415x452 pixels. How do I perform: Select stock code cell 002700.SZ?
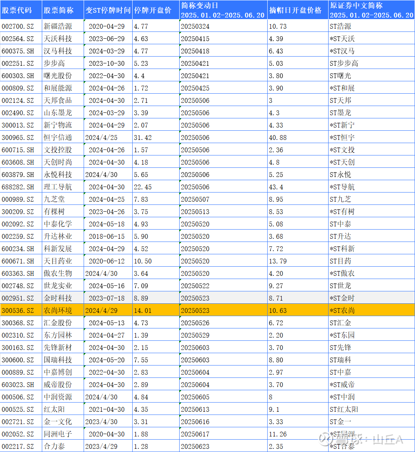coord(21,26)
